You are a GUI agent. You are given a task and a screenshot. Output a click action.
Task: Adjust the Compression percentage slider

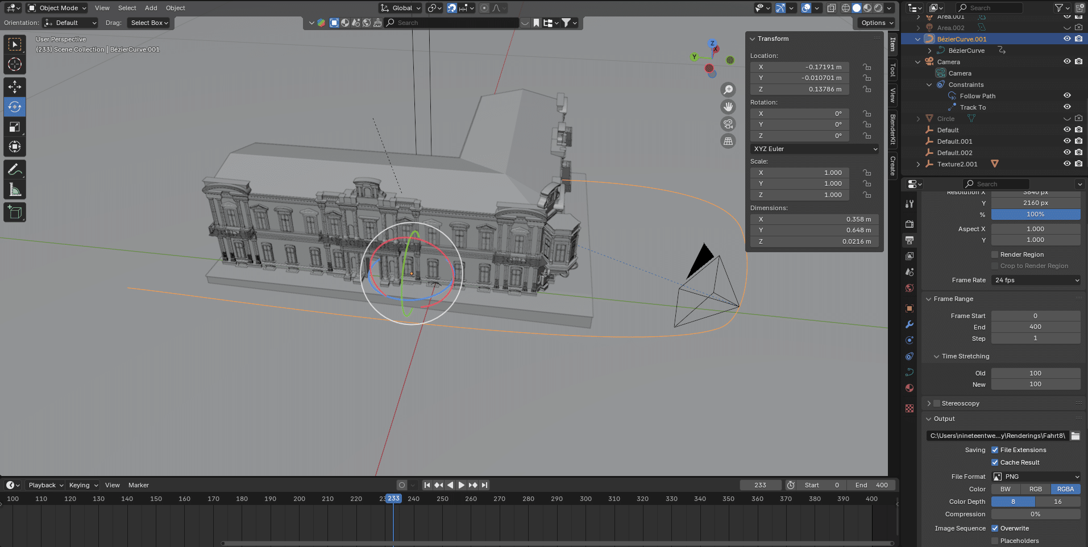coord(1036,514)
